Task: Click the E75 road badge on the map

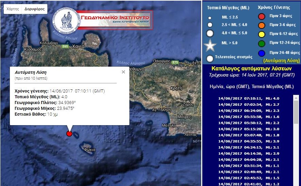Action: tap(175, 62)
